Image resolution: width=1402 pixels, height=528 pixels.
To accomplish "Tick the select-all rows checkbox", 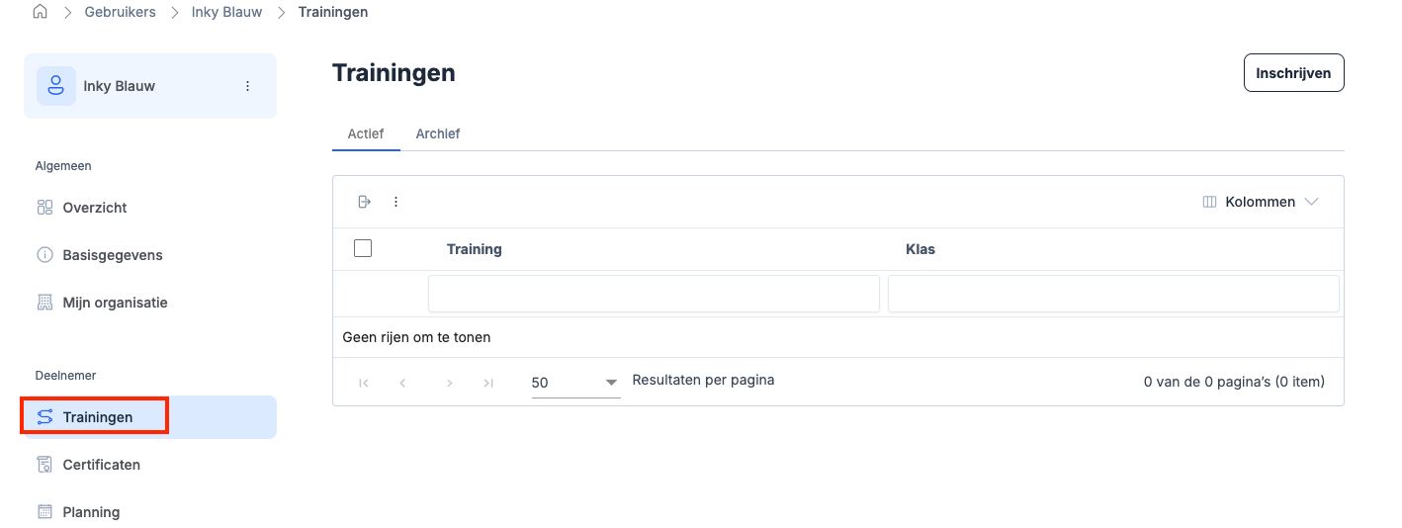I will tap(363, 248).
